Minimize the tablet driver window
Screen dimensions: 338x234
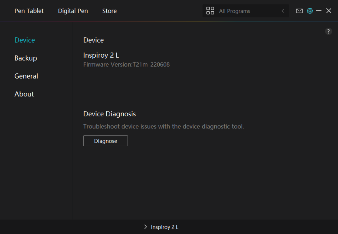(319, 11)
